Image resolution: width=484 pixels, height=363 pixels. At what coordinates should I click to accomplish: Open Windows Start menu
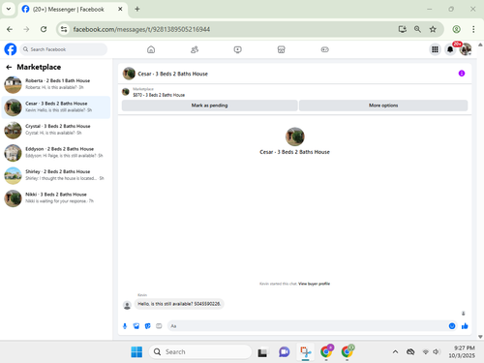(x=136, y=351)
